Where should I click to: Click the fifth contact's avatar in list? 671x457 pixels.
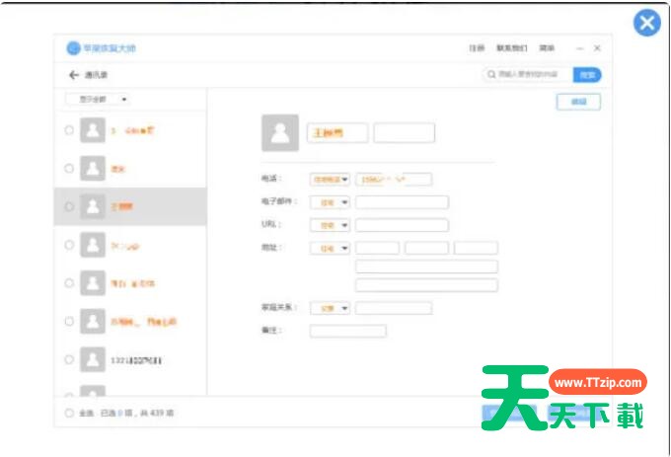(93, 283)
